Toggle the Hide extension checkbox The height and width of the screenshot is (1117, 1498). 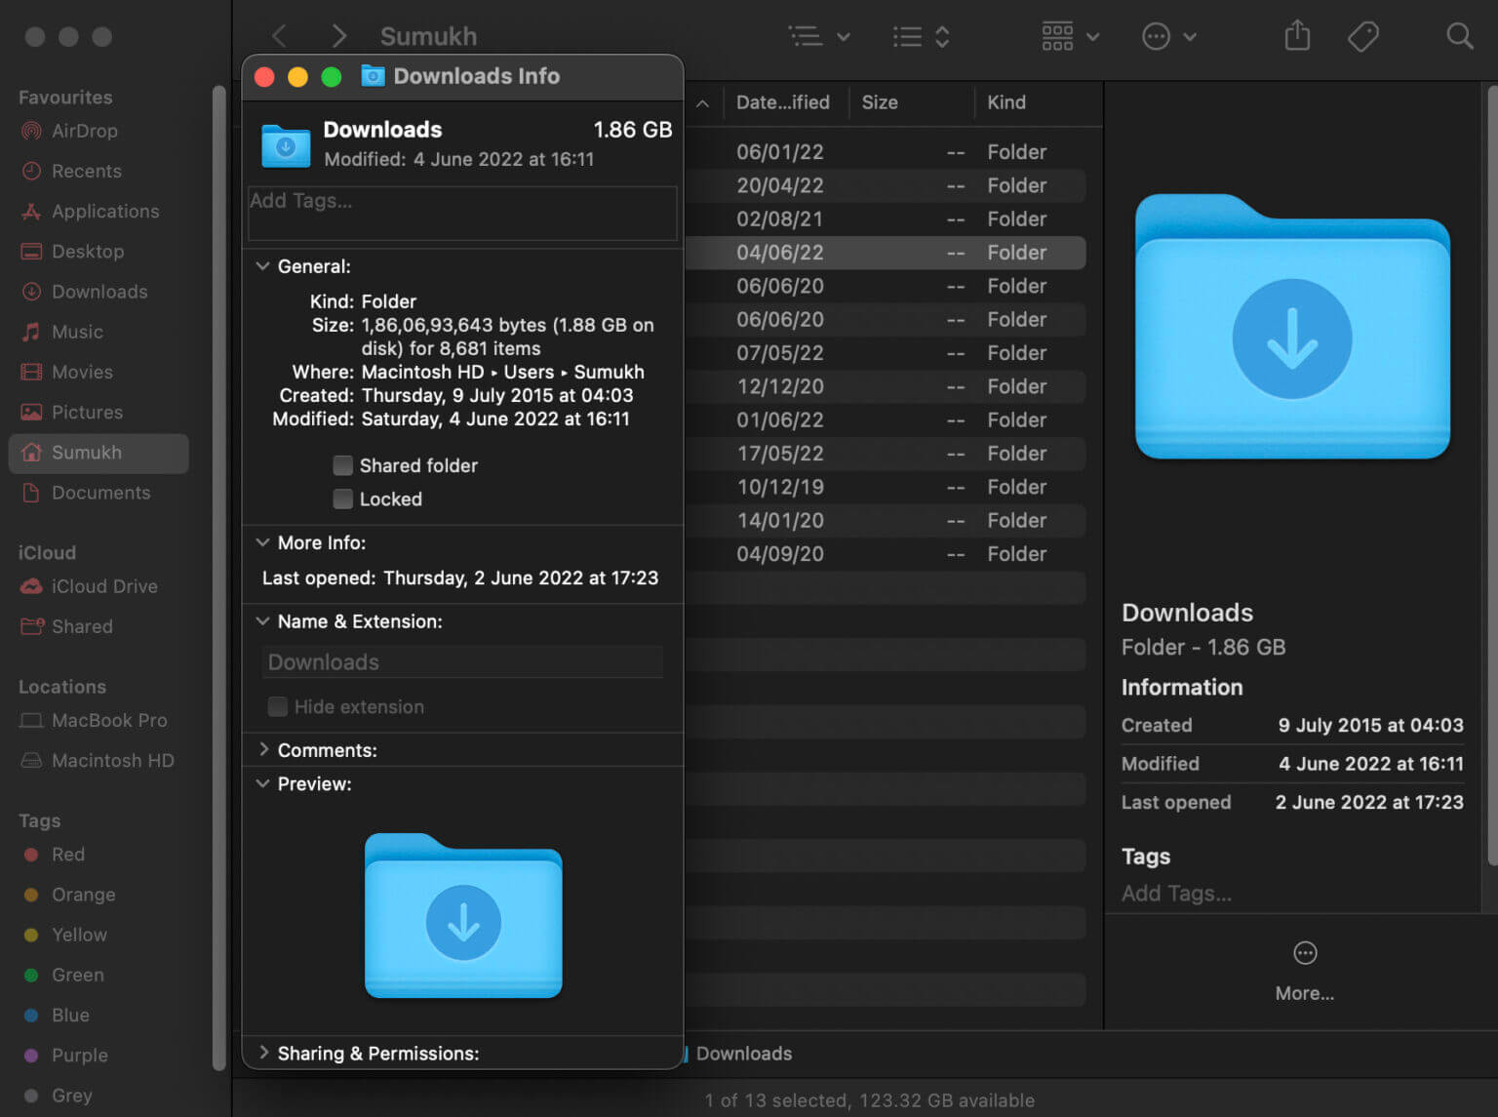pos(278,706)
